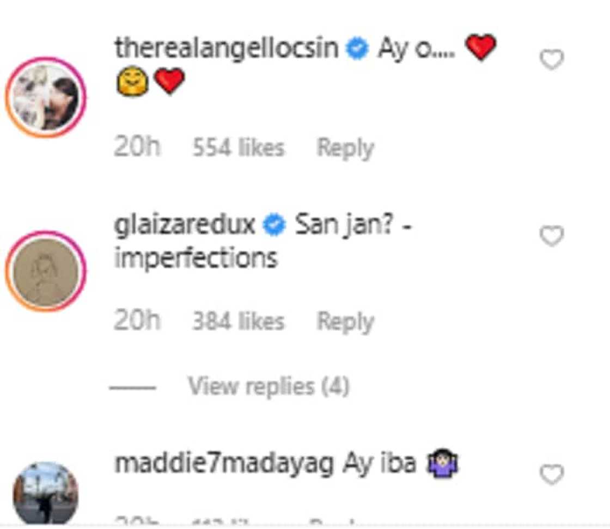Reply to therealangellocsin's comment
610x529 pixels.
click(x=345, y=147)
